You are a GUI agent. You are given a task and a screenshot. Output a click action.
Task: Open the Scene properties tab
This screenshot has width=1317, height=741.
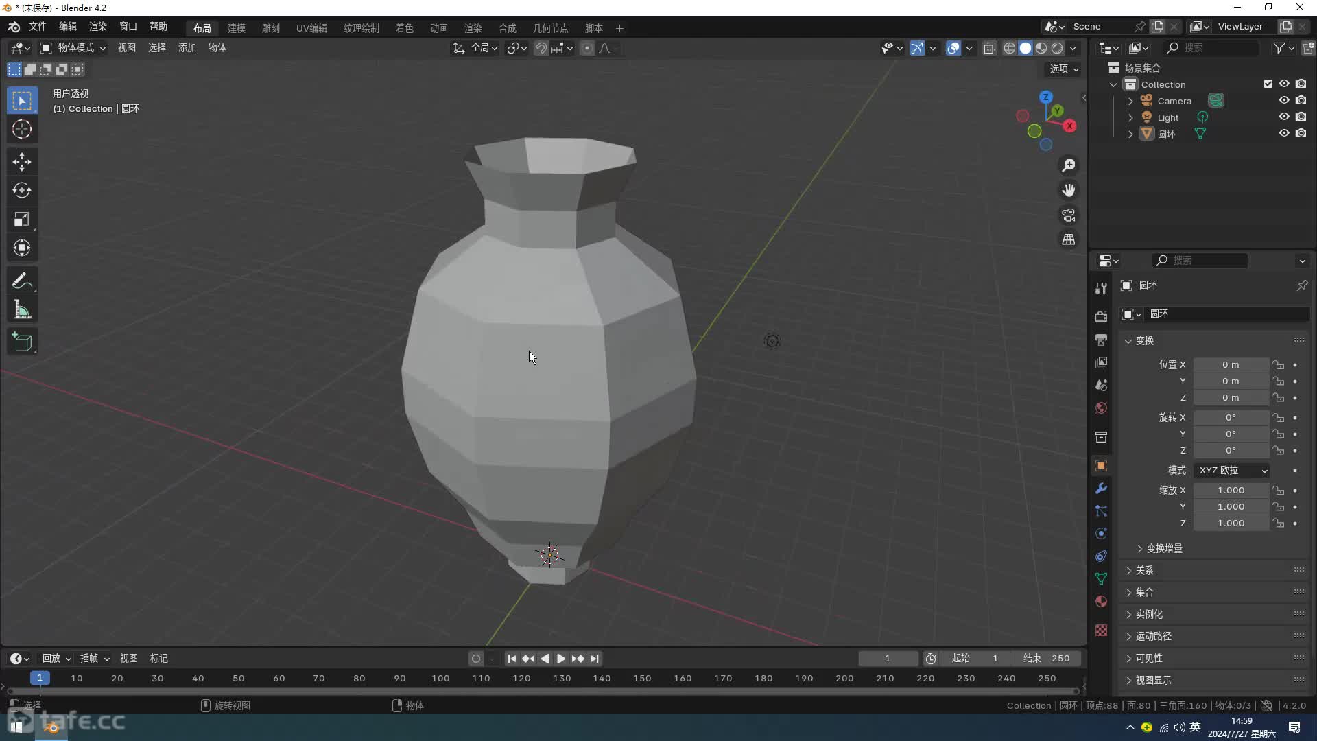coord(1101,385)
